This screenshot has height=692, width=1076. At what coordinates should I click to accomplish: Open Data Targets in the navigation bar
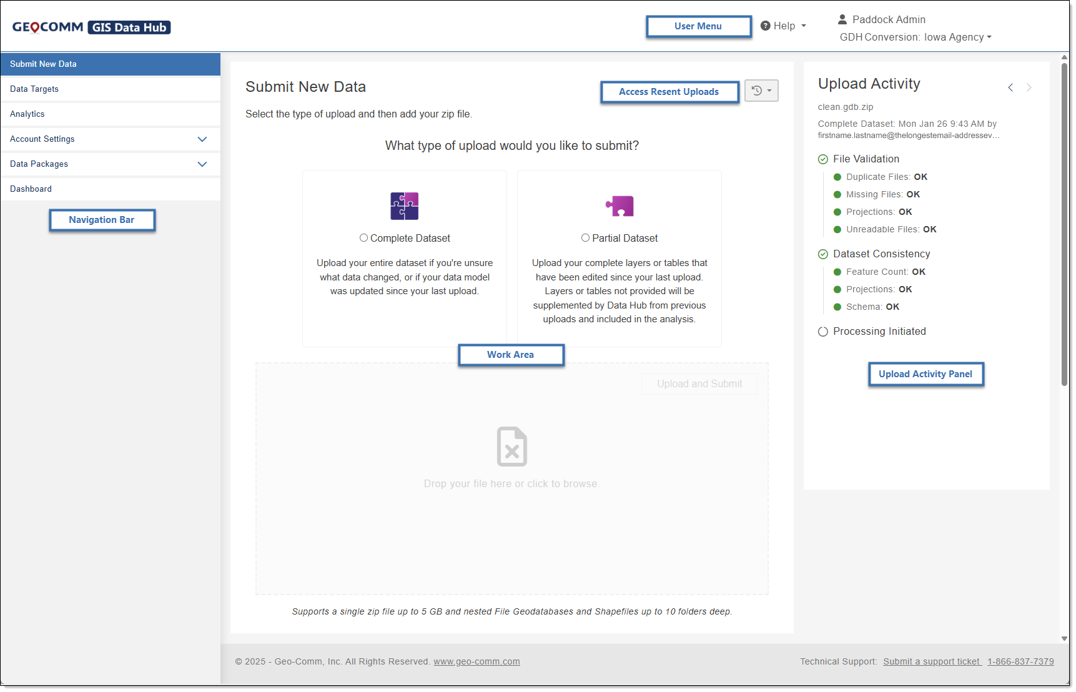(x=34, y=89)
